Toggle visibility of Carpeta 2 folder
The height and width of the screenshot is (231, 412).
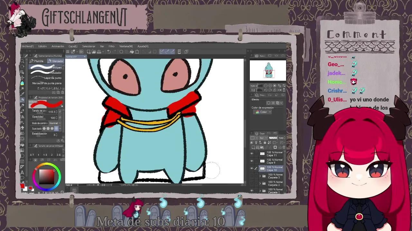coord(252,183)
